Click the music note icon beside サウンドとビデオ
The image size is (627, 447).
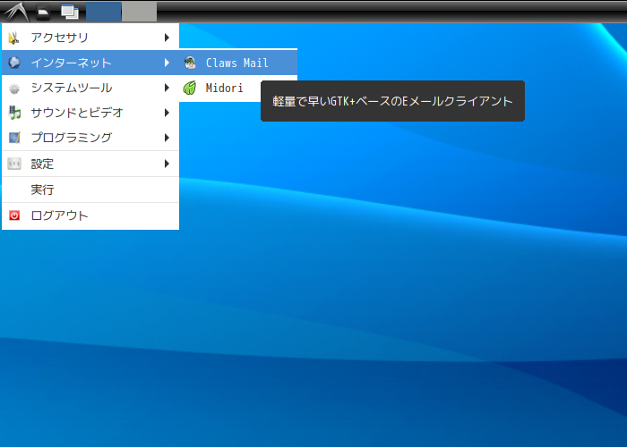(x=14, y=113)
